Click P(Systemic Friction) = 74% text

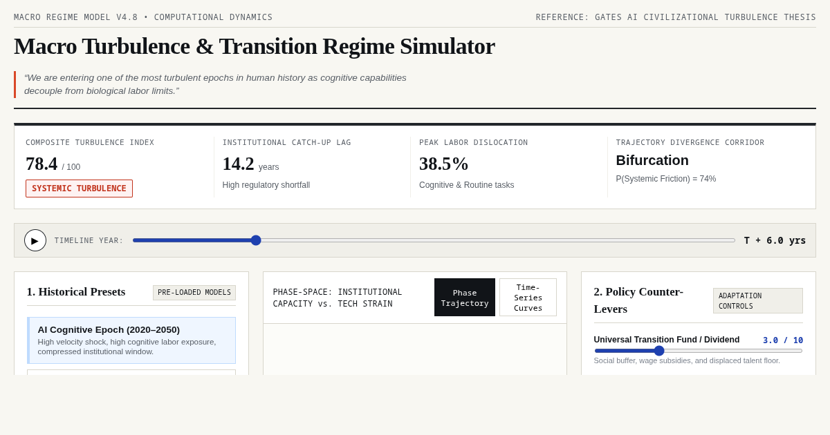click(666, 179)
